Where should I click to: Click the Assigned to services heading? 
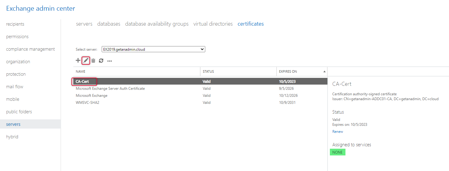[352, 145]
